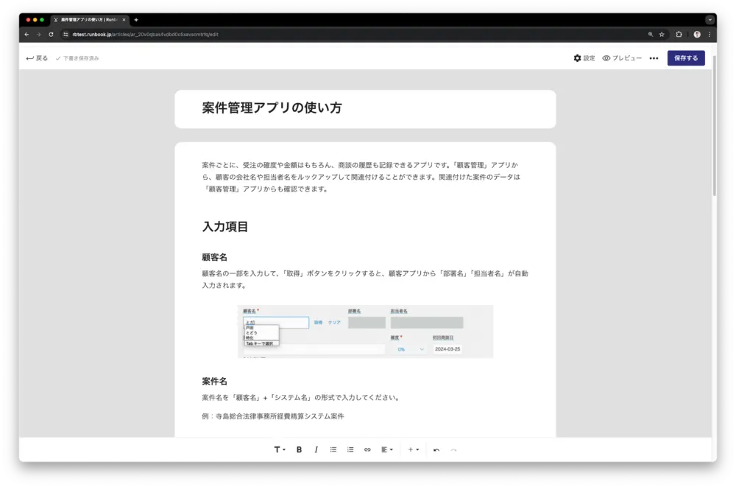This screenshot has width=736, height=487.
Task: Open the three-dots more options menu
Action: [x=654, y=58]
